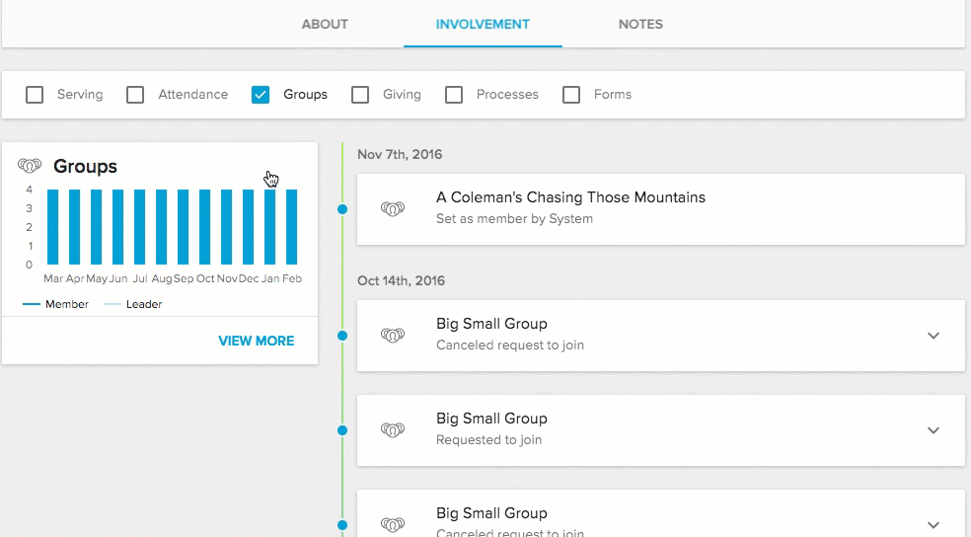
Task: Click the Groups icon in the chart card header
Action: point(30,166)
